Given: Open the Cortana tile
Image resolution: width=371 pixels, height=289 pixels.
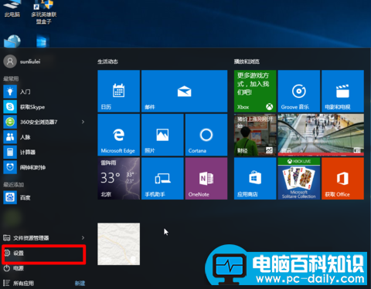Looking at the screenshot, I should coord(206,135).
